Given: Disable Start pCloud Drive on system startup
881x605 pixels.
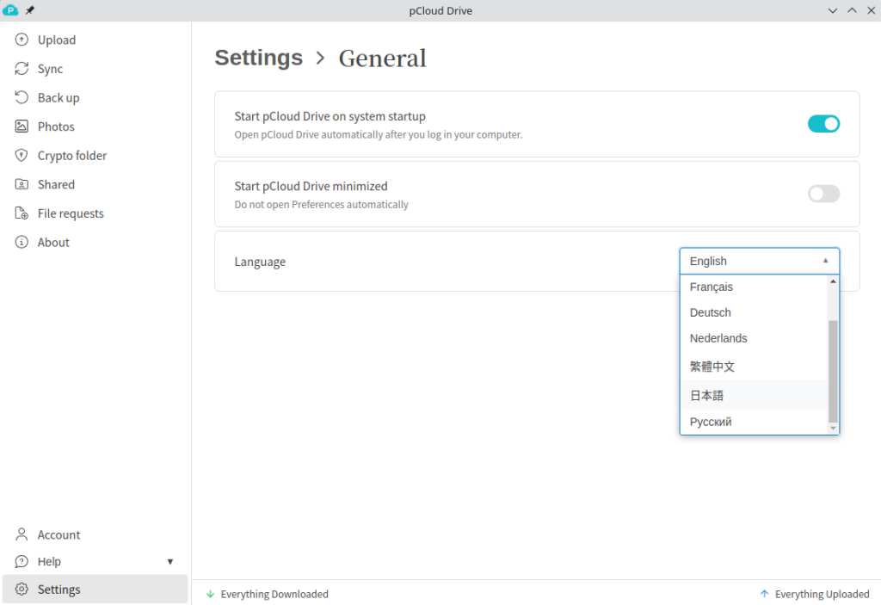Looking at the screenshot, I should click(x=823, y=124).
